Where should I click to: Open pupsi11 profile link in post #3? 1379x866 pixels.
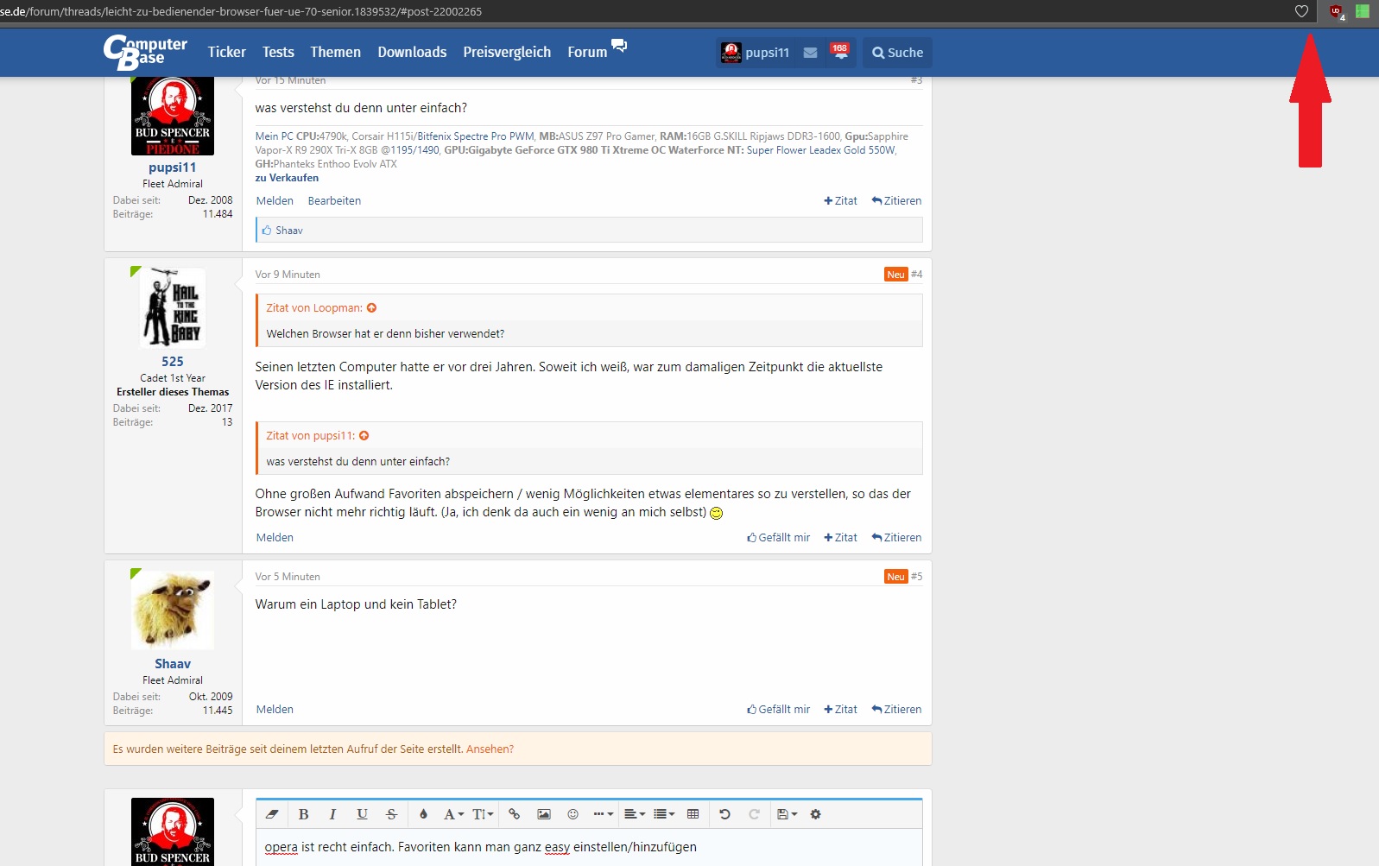pyautogui.click(x=172, y=168)
